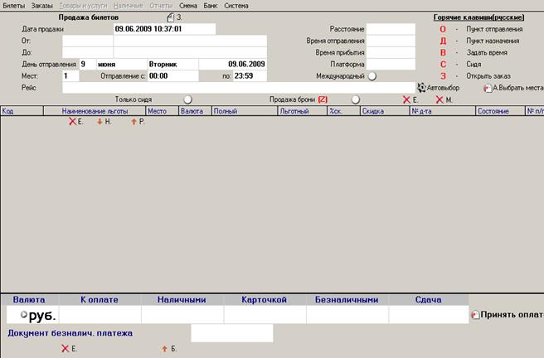Click the А.Выбрать места icon

click(488, 89)
